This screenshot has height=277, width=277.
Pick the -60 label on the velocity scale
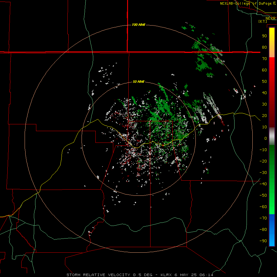263,207
